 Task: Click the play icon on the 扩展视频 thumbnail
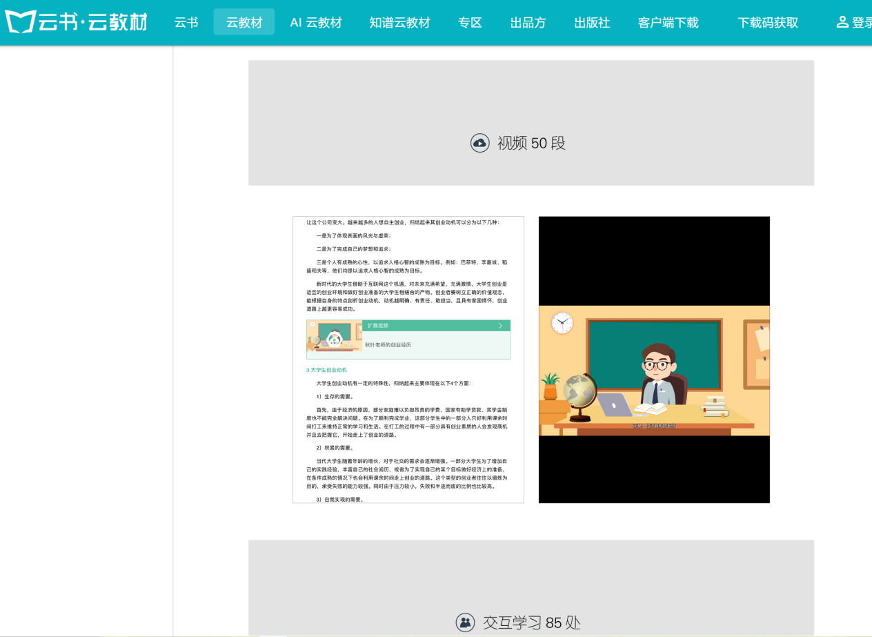tap(335, 339)
